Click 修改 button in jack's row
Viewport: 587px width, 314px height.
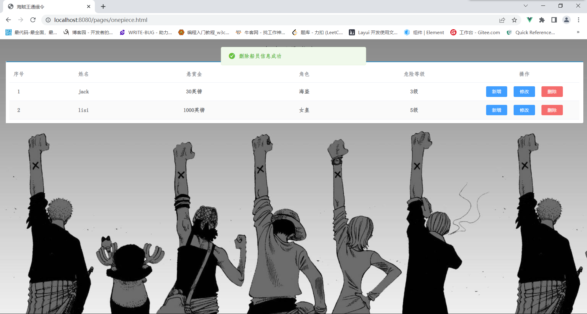(x=524, y=91)
